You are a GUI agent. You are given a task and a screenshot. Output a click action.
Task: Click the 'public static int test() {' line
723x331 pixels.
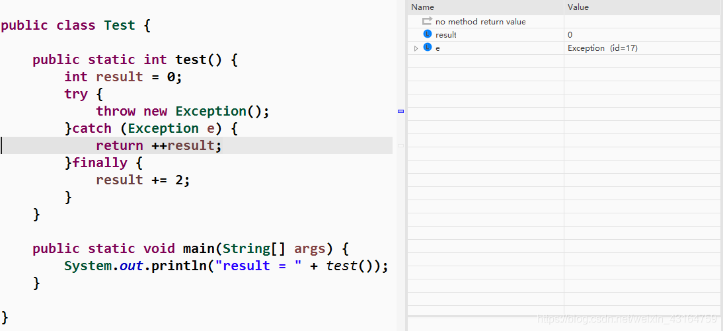click(135, 59)
